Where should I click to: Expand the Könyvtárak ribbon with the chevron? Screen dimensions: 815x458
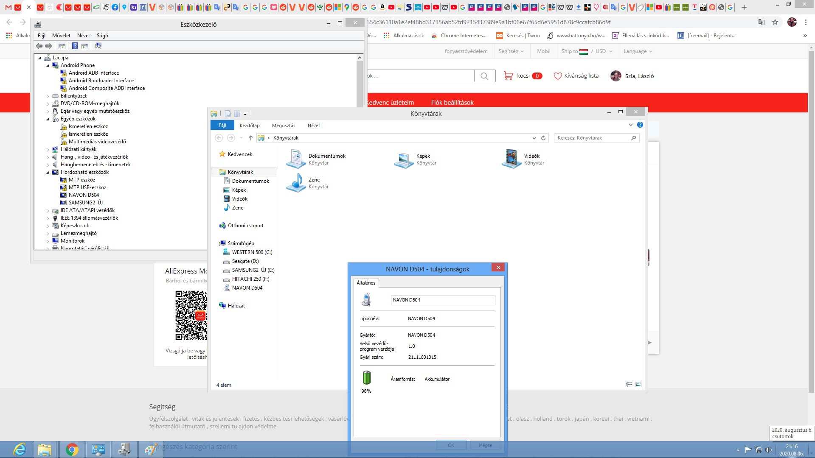click(631, 125)
